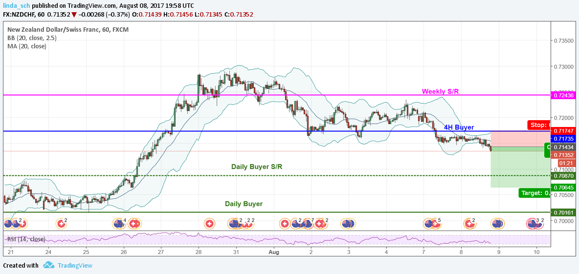Open the Swiss event marker labeled 5
The height and width of the screenshot is (274, 579).
pyautogui.click(x=436, y=223)
